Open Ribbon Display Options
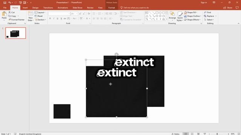Viewport: 241px width, 135px height. click(214, 3)
